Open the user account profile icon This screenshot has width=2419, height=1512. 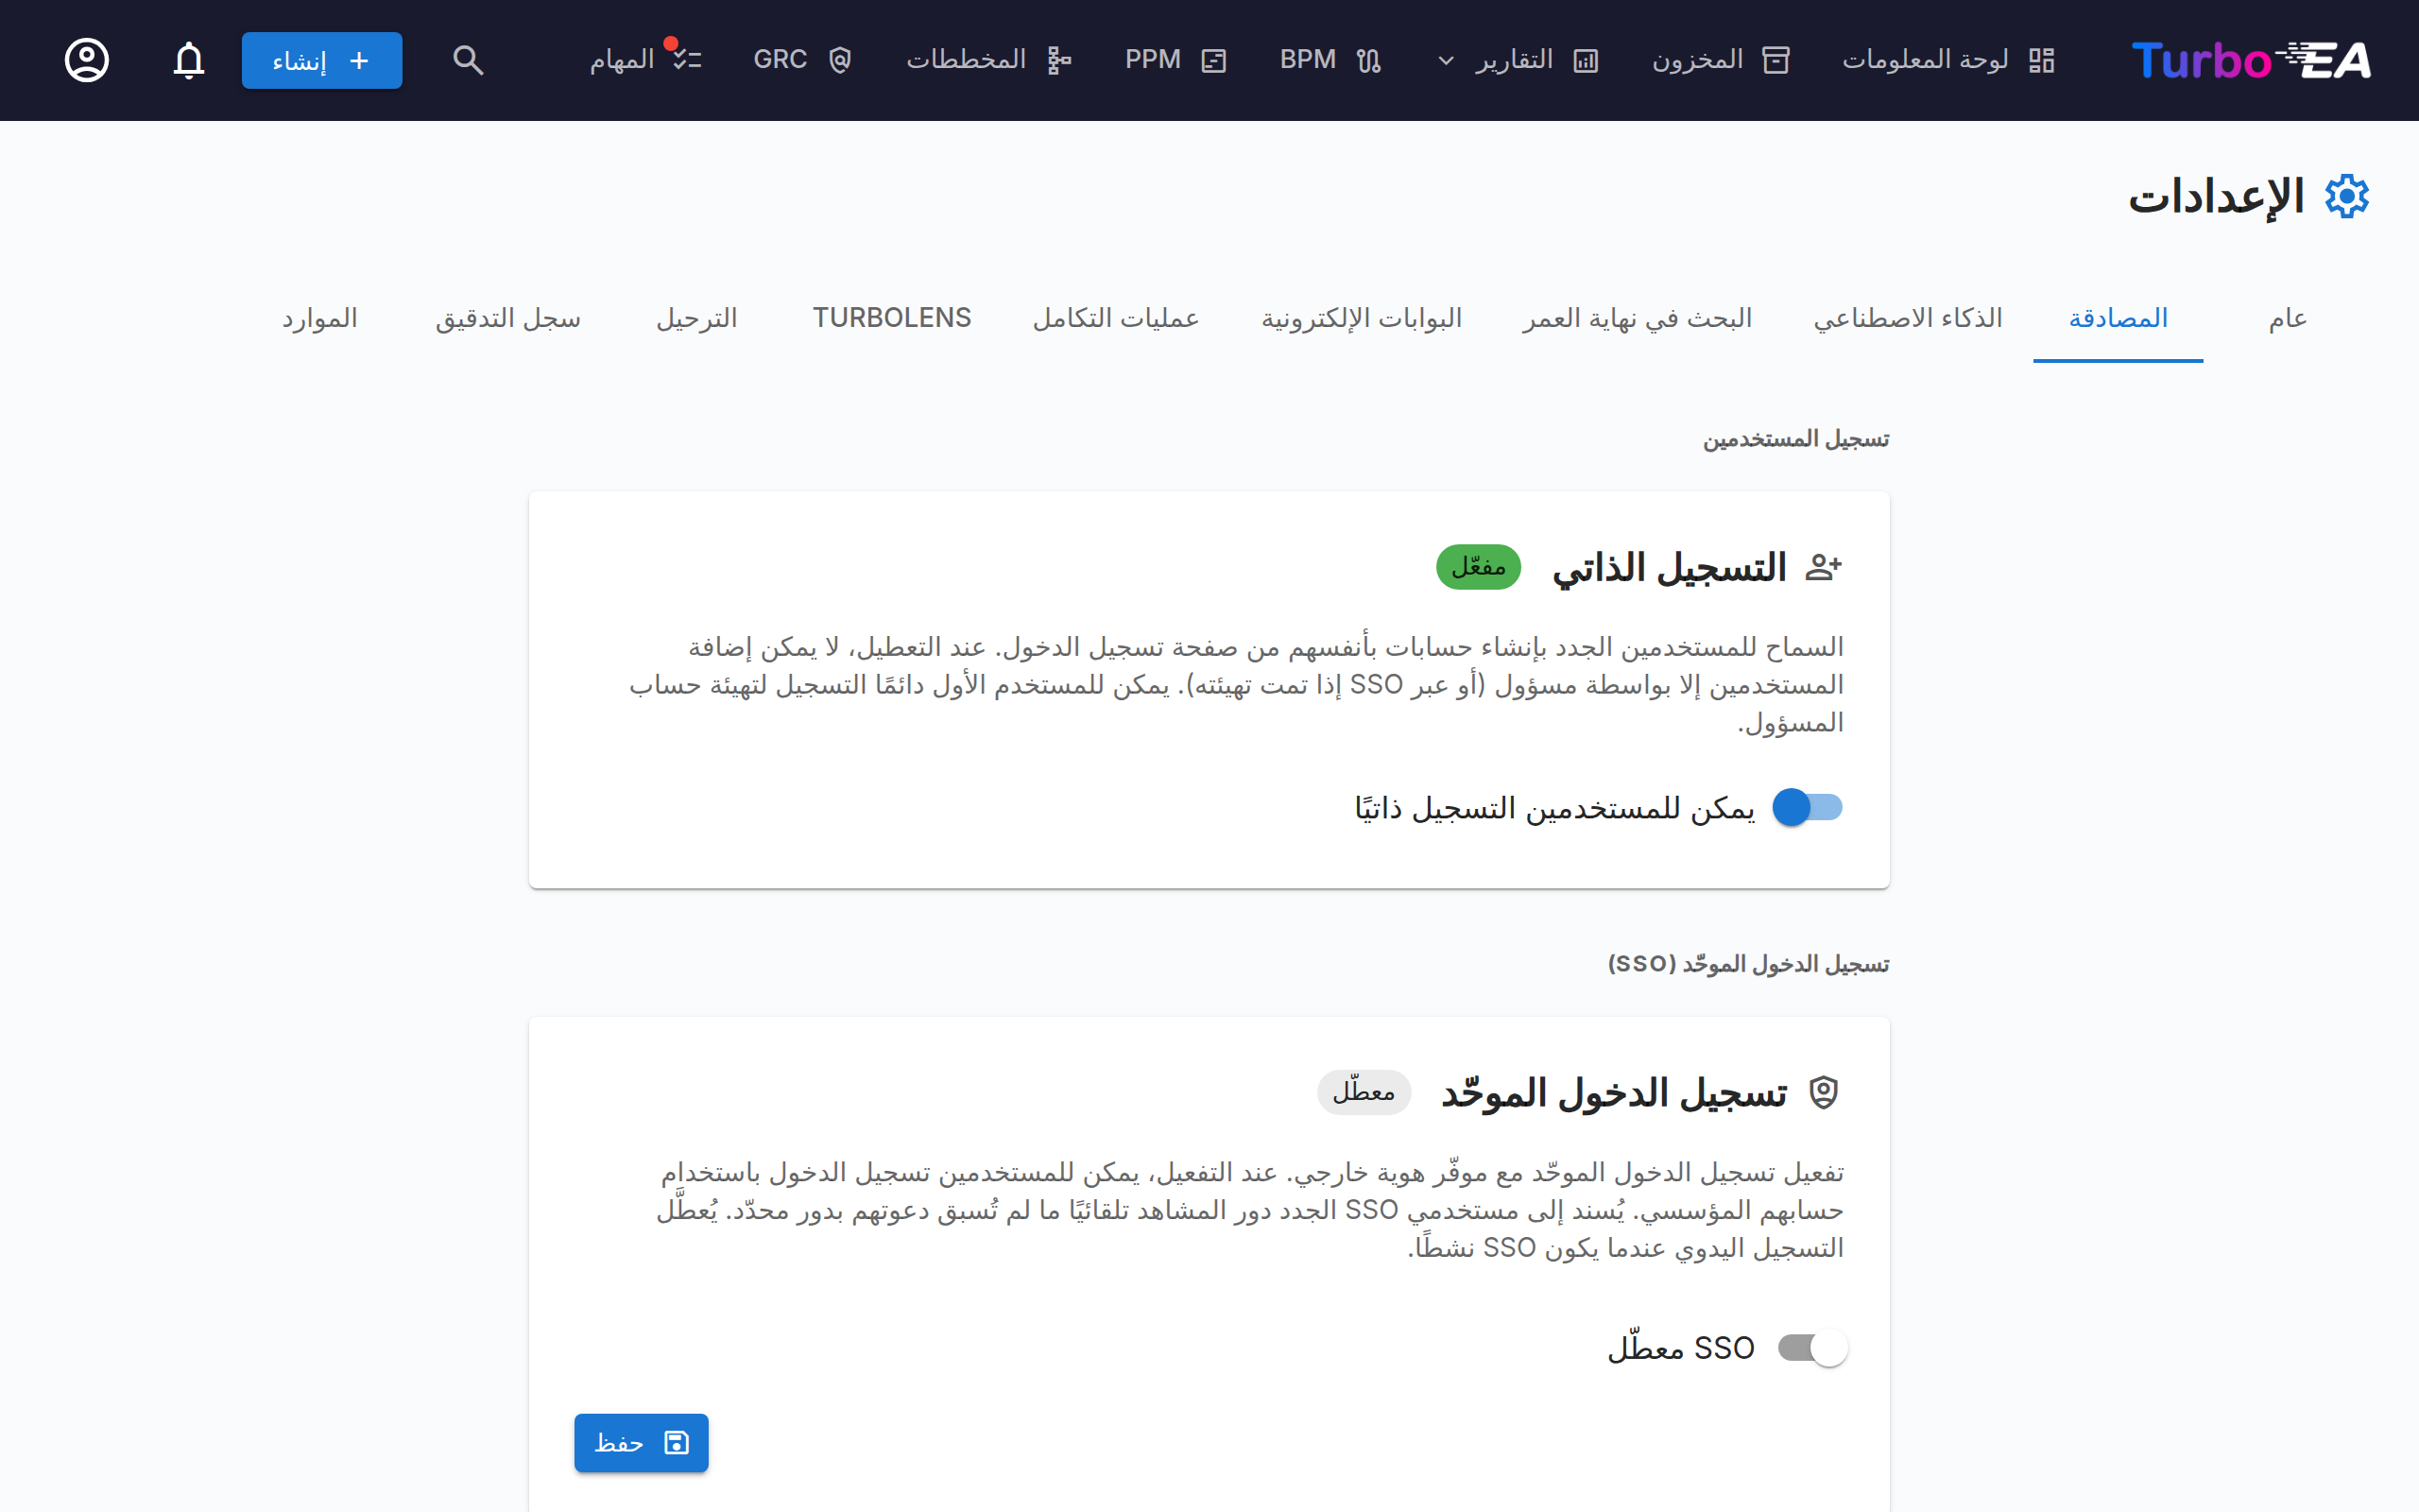pyautogui.click(x=87, y=60)
